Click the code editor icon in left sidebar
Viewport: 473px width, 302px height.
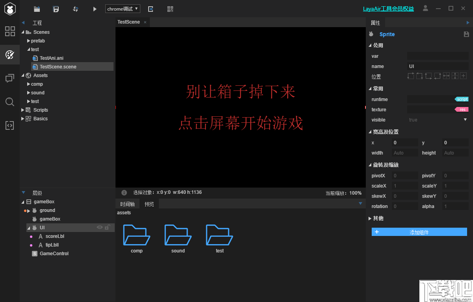click(x=9, y=125)
